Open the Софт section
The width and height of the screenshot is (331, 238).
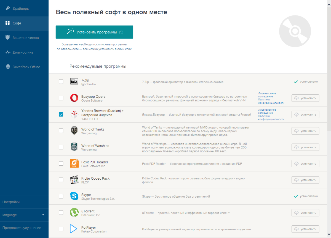pyautogui.click(x=24, y=23)
